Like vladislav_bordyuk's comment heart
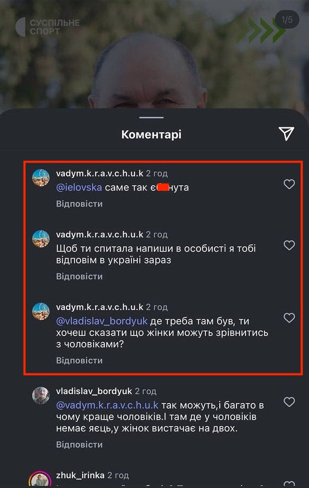 coord(289,401)
